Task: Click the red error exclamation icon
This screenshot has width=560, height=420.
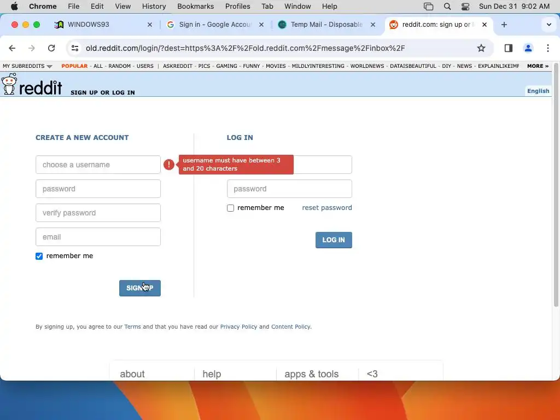Action: 169,164
